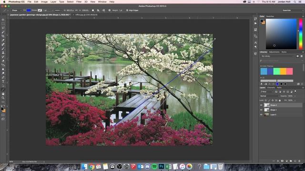Switch to the Adjustments tab
Viewport: 305px width, 171px height.
274,52
